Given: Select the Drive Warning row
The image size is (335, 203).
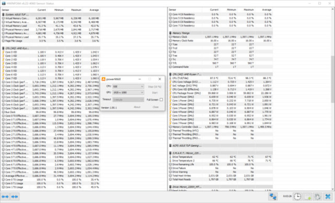Looking at the screenshot, I should pos(221,172).
